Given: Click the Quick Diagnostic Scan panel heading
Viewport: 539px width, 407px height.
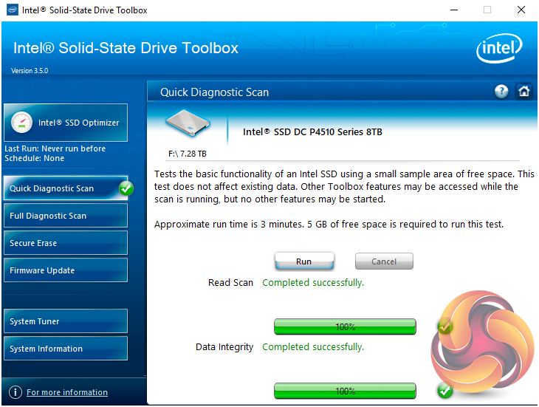Looking at the screenshot, I should pyautogui.click(x=215, y=92).
